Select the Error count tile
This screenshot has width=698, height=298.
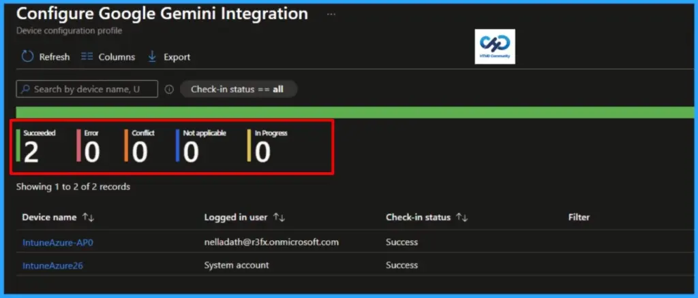click(88, 146)
